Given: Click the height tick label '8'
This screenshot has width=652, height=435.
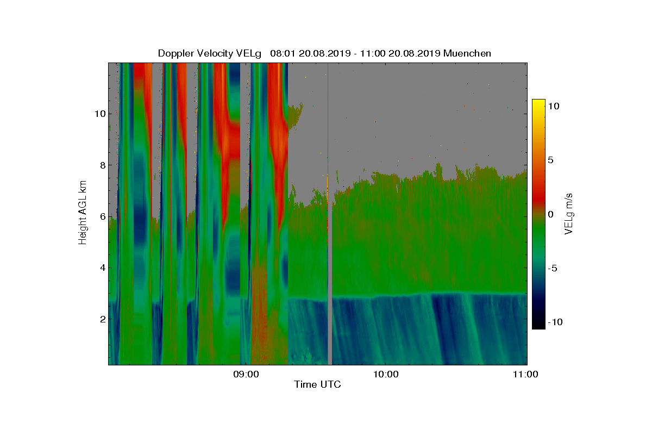Looking at the screenshot, I should [x=102, y=165].
